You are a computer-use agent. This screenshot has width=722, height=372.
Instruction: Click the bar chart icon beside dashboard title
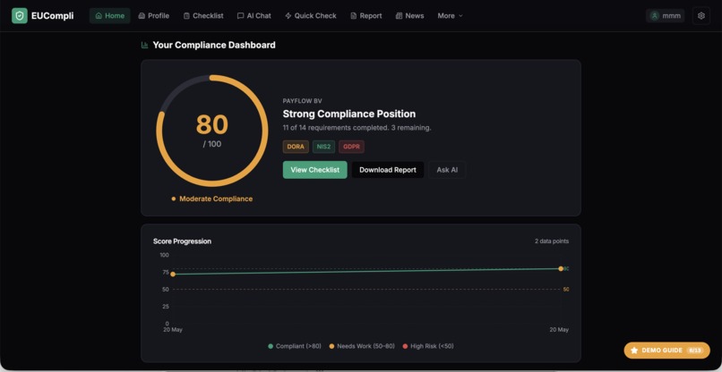144,45
